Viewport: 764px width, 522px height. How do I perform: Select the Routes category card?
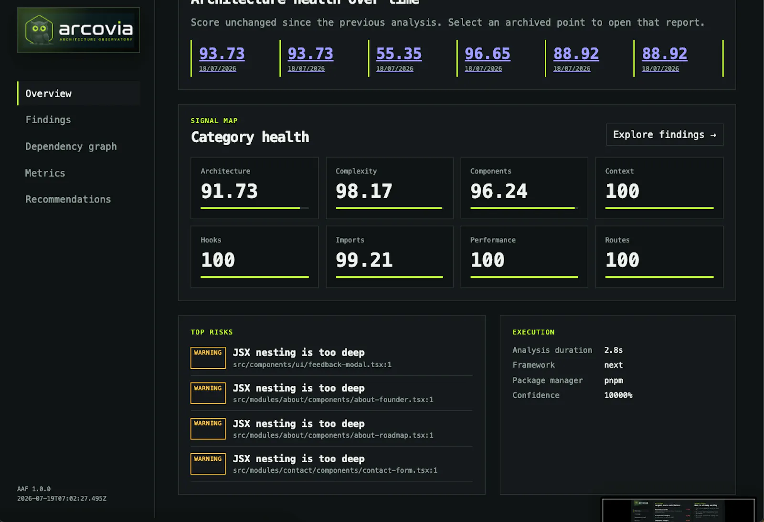tap(659, 257)
